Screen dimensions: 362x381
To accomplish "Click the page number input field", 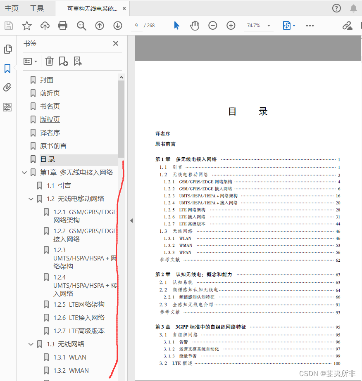I will pos(136,26).
